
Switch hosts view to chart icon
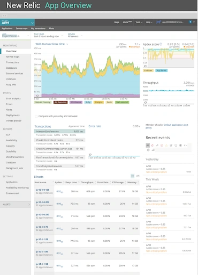point(138,176)
